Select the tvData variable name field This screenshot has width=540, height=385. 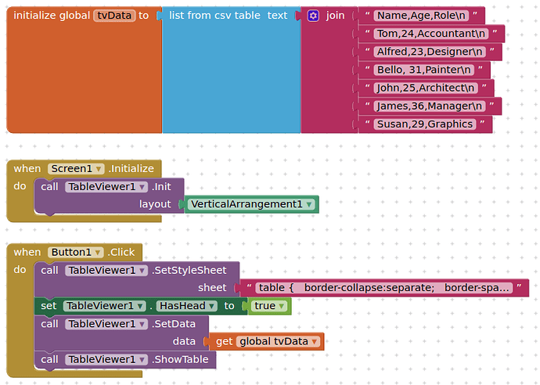click(x=114, y=16)
